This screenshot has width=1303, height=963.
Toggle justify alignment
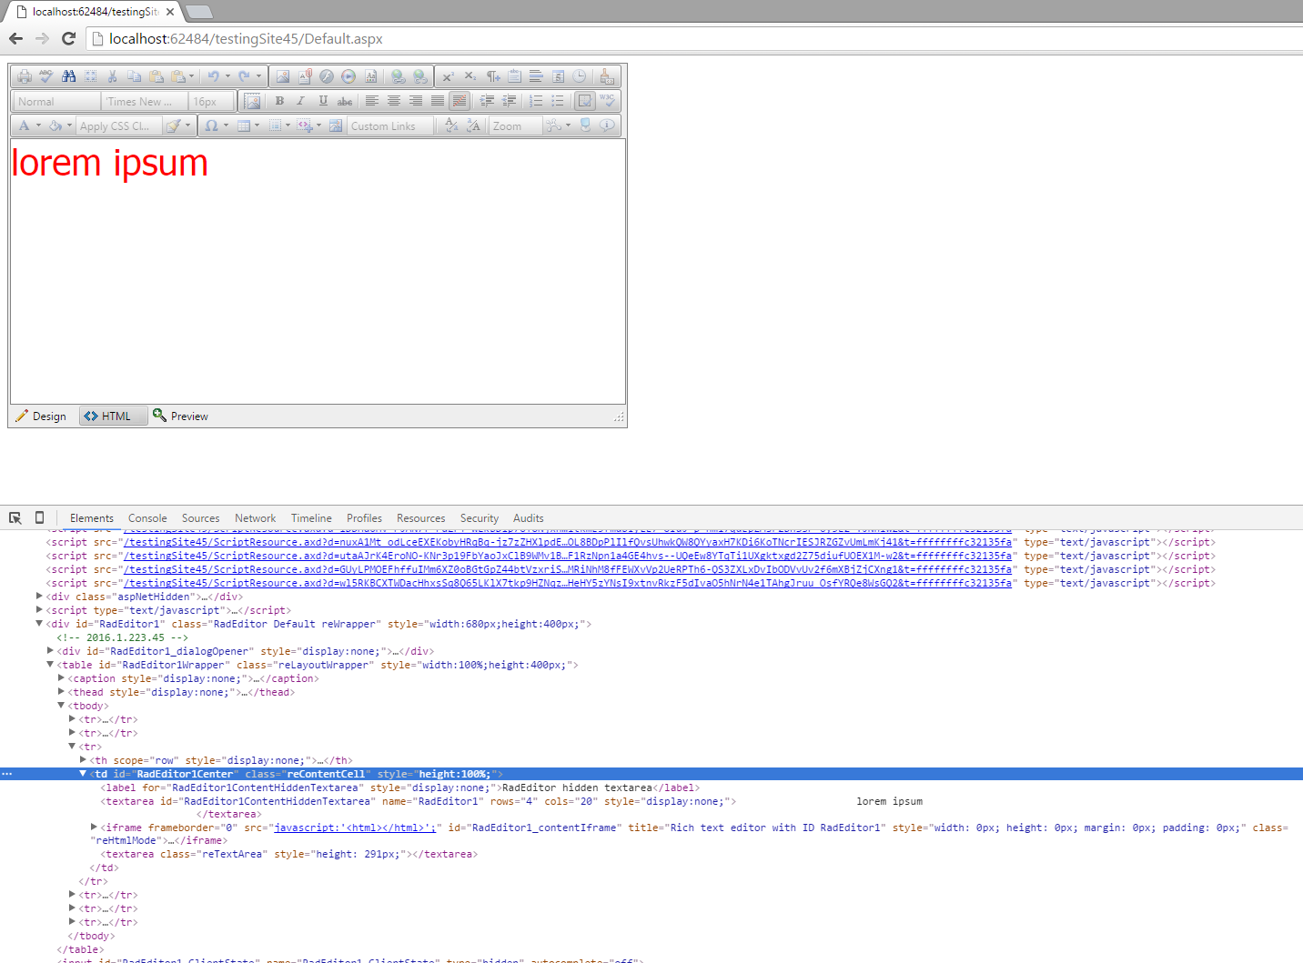(438, 101)
